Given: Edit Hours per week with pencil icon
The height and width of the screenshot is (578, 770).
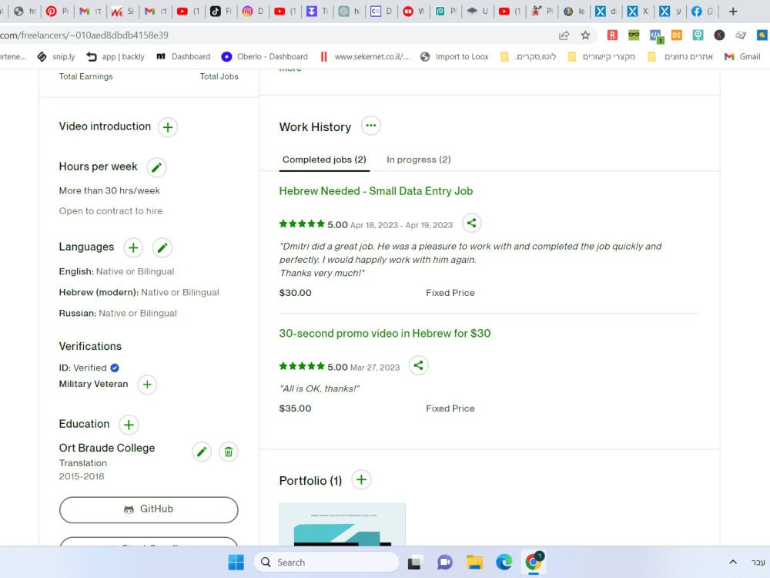Looking at the screenshot, I should (x=156, y=167).
